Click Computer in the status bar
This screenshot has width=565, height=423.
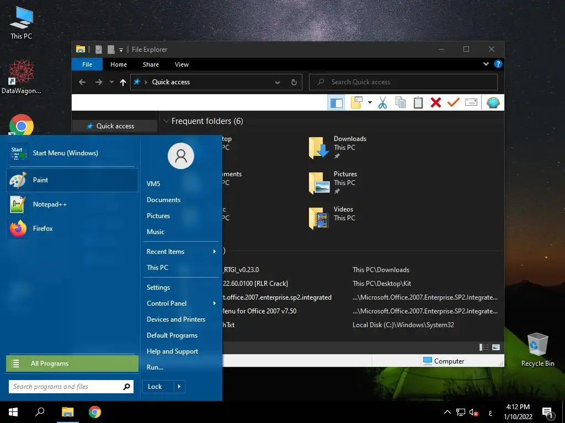[444, 361]
